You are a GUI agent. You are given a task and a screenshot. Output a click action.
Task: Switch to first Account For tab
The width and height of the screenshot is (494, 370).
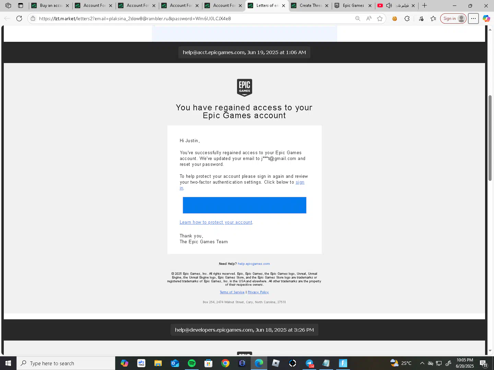click(94, 5)
